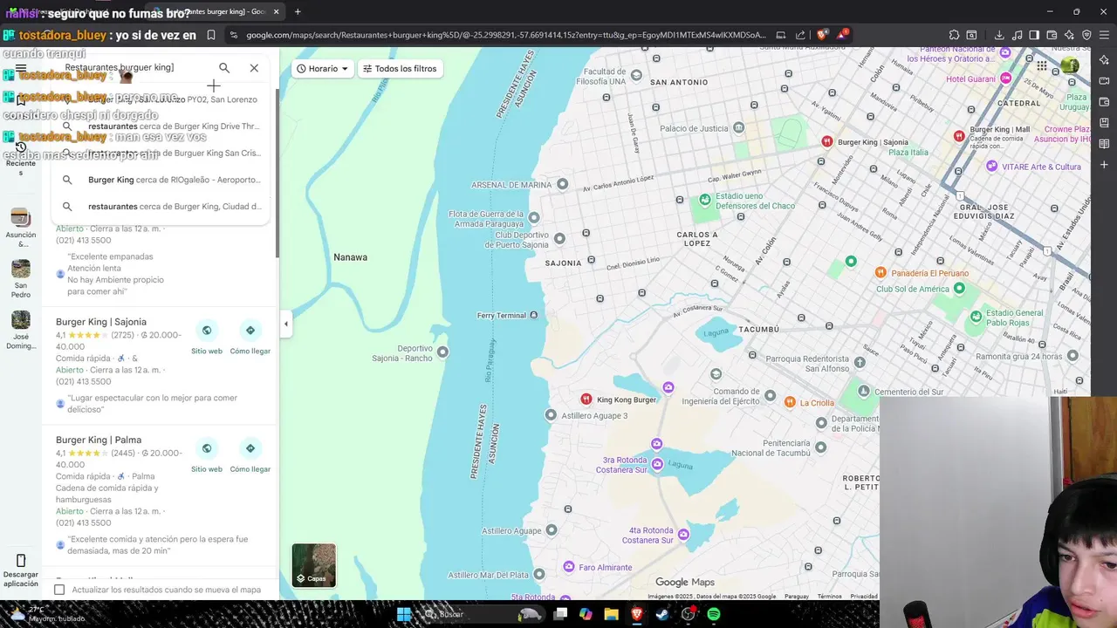Open the Burger King | Palma result title
Screen dimensions: 1117x628
[99, 440]
